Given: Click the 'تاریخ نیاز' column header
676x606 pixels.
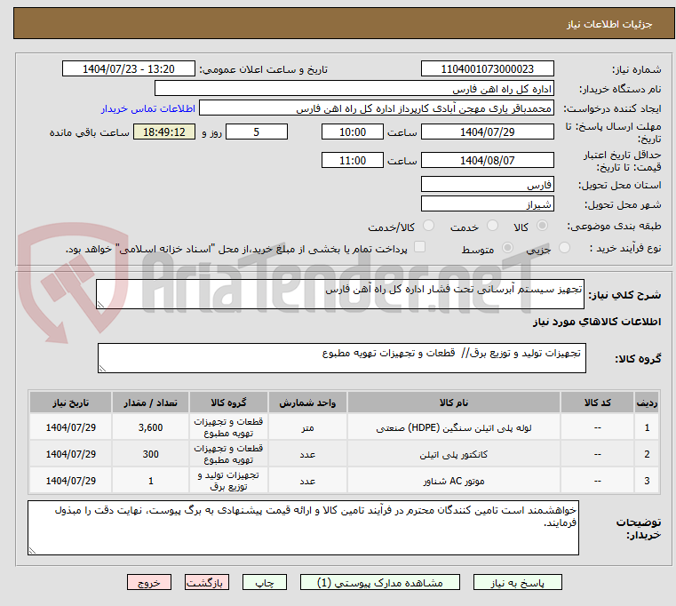Looking at the screenshot, I should 71,403.
